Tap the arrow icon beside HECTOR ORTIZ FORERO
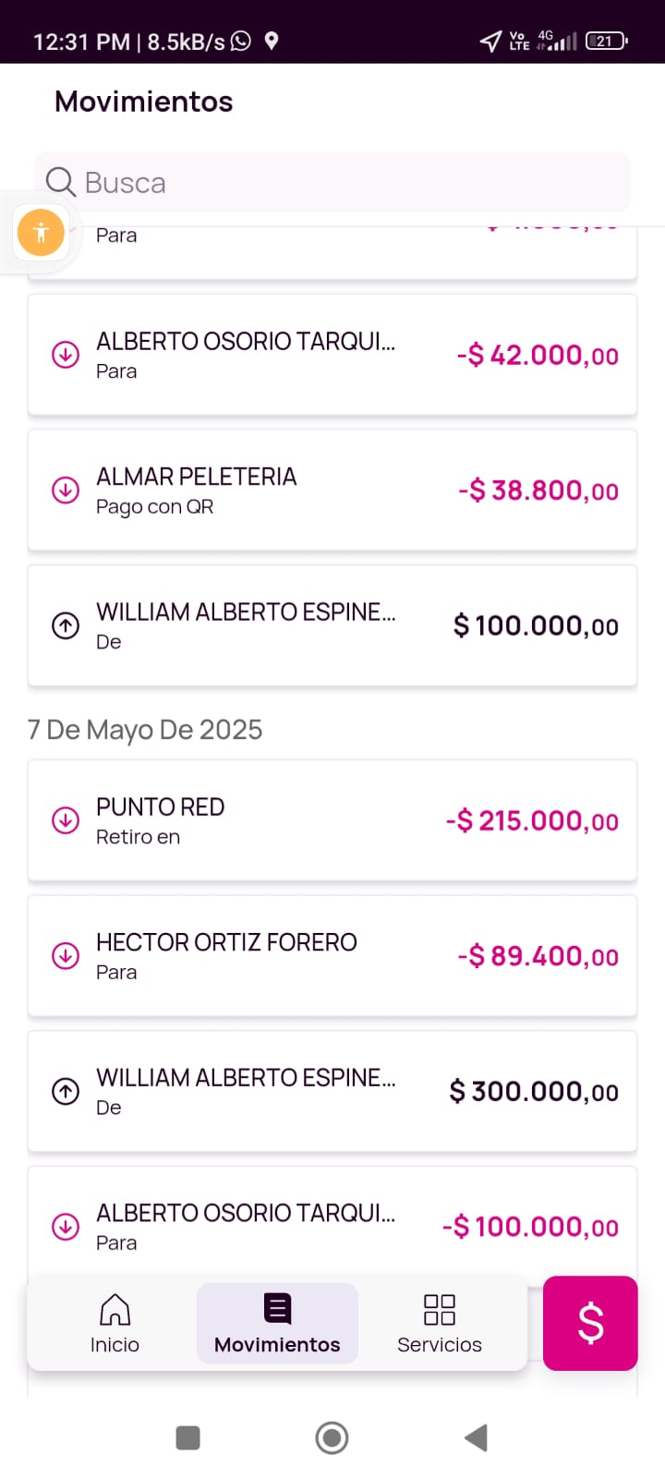665x1478 pixels. point(66,955)
